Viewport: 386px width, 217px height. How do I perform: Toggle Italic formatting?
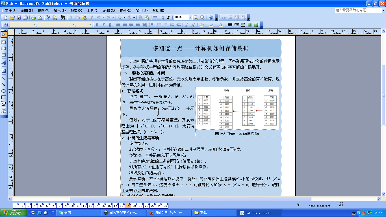coord(103,25)
